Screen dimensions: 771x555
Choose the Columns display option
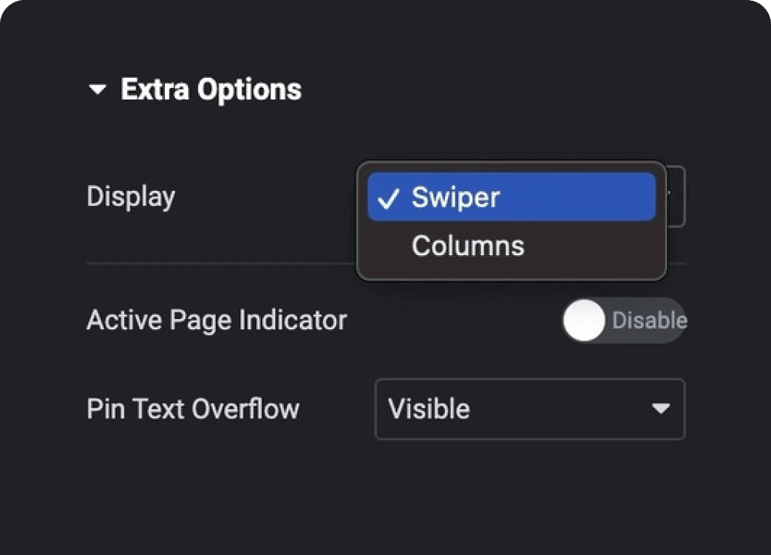point(467,246)
